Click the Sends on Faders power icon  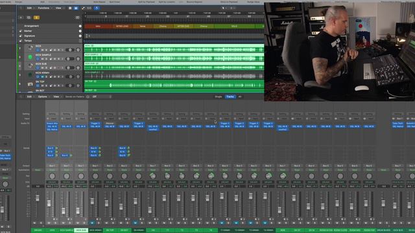click(x=88, y=96)
